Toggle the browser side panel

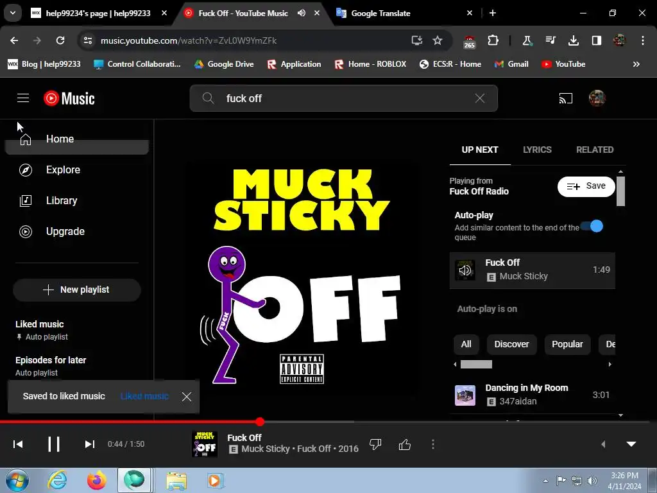tap(597, 40)
